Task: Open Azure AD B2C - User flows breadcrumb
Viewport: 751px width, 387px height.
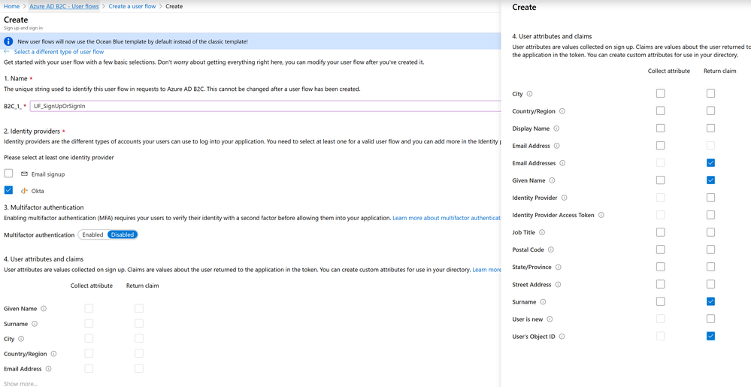Action: (64, 6)
